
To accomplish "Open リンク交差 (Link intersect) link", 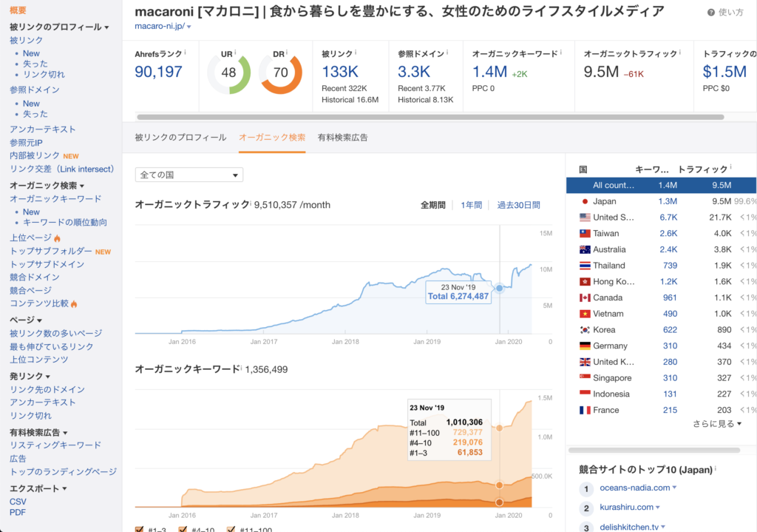I will (x=62, y=169).
